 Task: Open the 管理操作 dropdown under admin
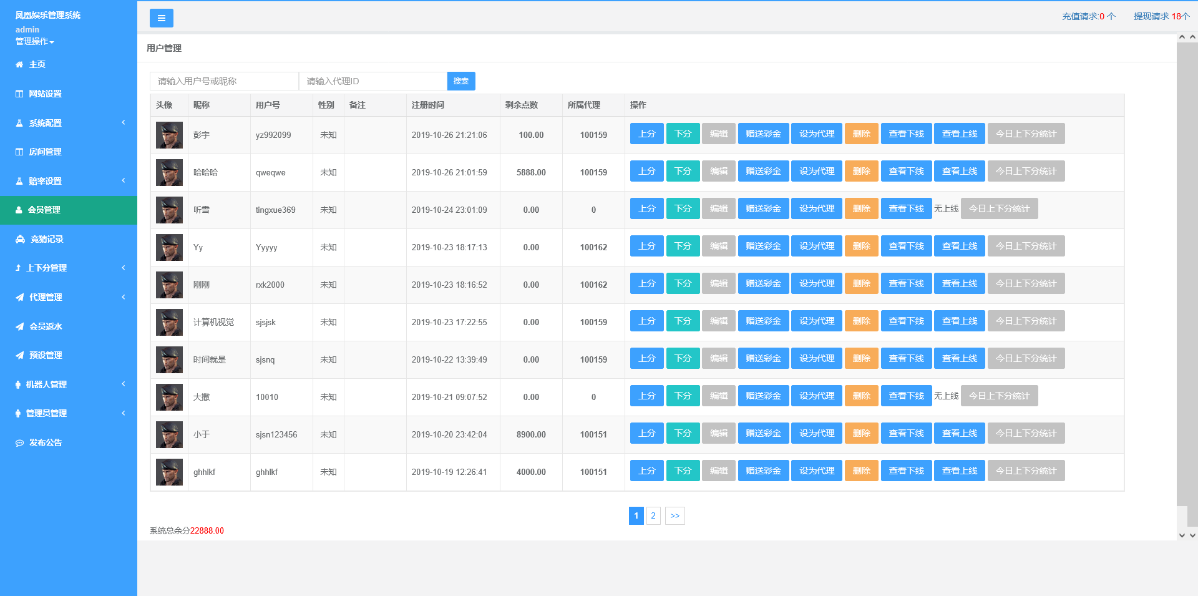tap(35, 41)
